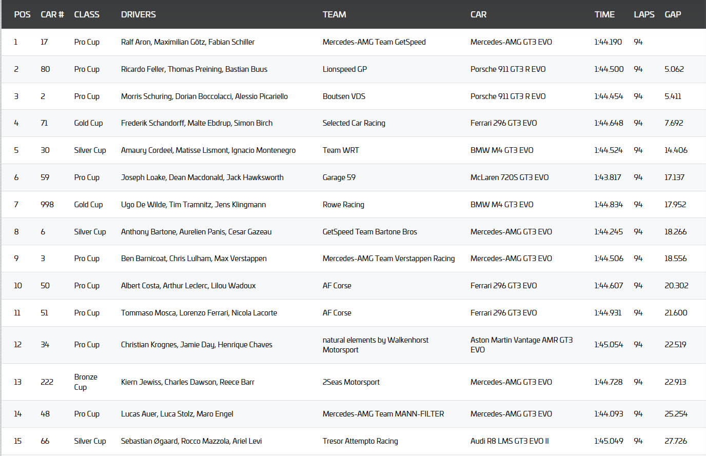Image resolution: width=706 pixels, height=456 pixels.
Task: Select drivers Albert Costa, Arthur Leclerc, Lilou Wadoux
Action: click(x=188, y=286)
